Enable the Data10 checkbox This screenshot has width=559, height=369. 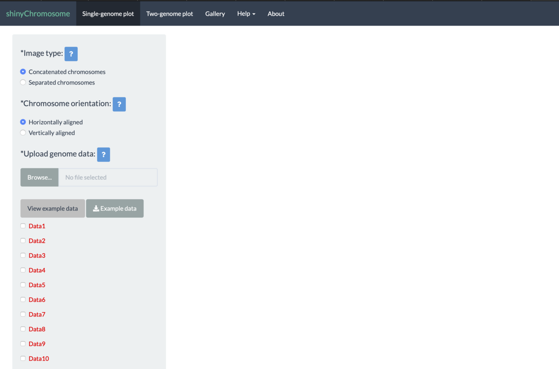point(23,358)
